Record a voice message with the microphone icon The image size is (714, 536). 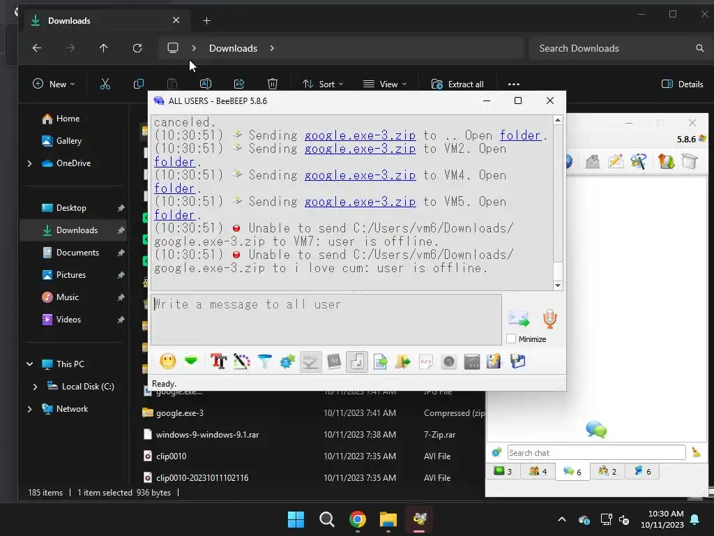coord(549,318)
